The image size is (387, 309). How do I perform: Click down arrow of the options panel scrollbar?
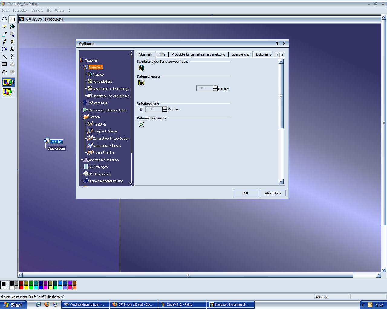[281, 182]
